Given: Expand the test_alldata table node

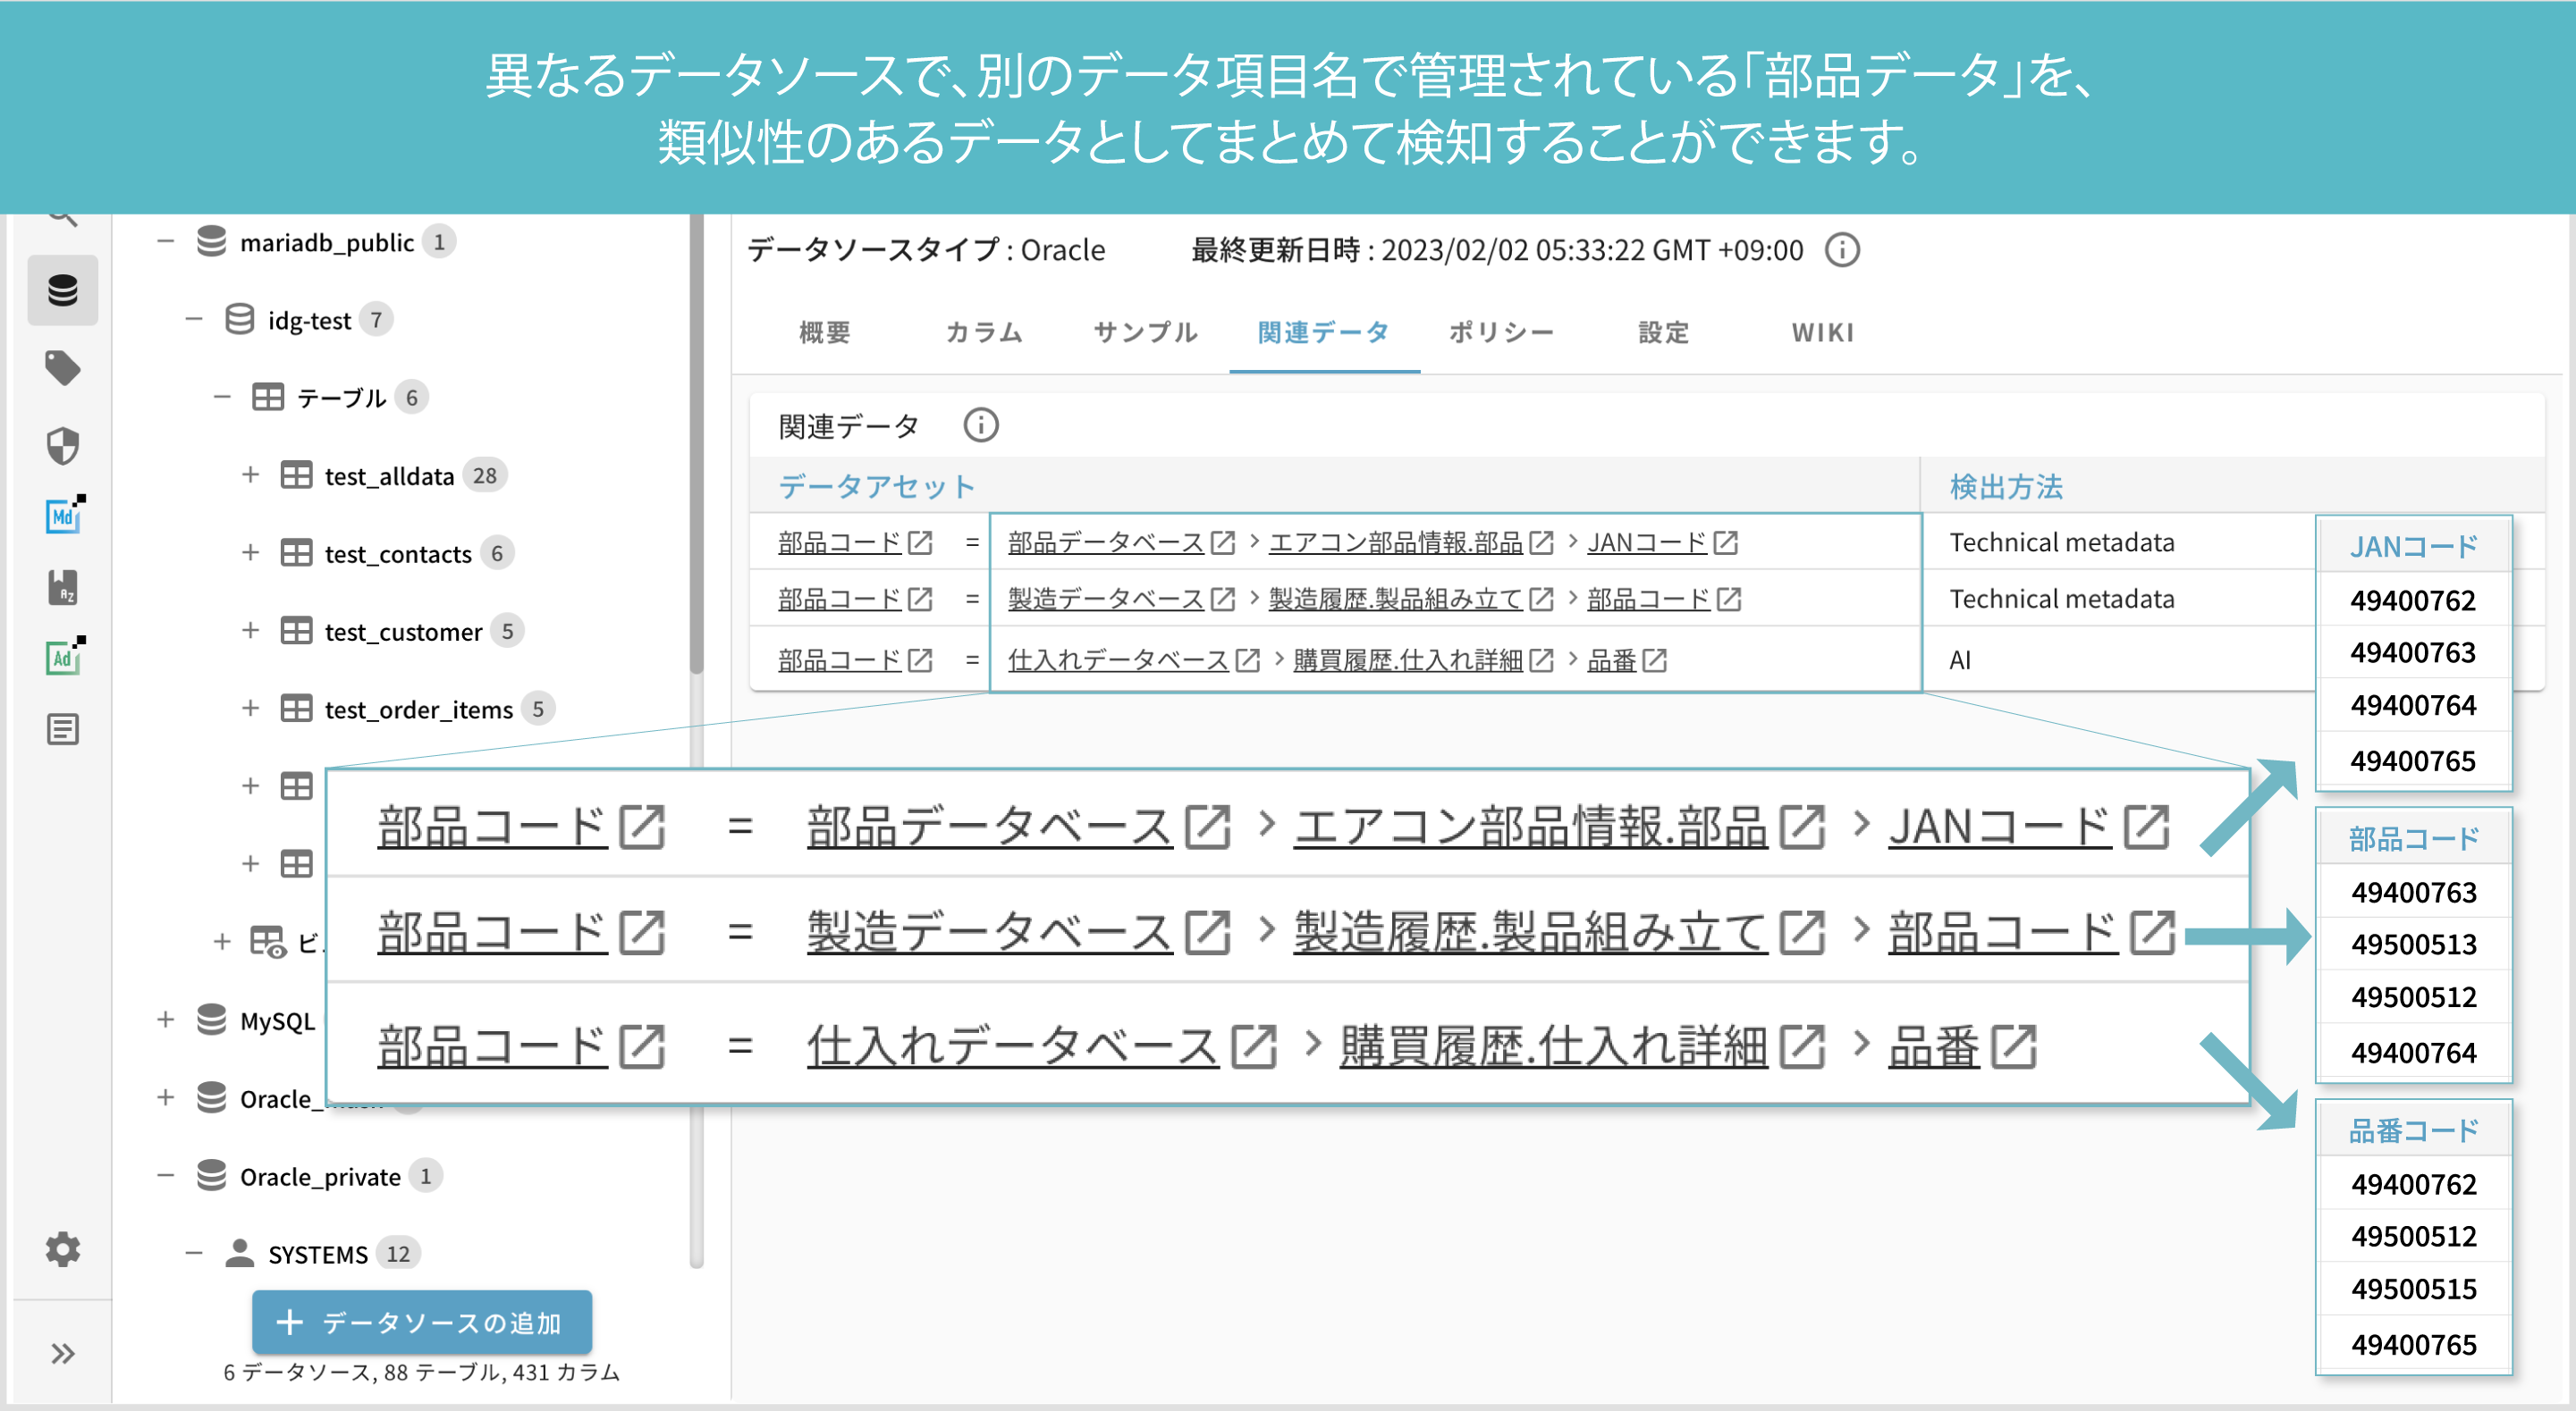Looking at the screenshot, I should (x=249, y=475).
